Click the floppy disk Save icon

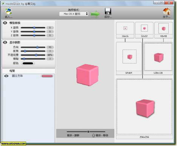pyautogui.click(x=108, y=11)
